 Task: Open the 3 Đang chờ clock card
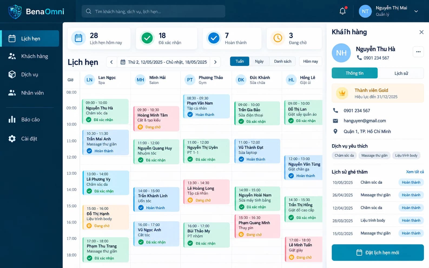(x=294, y=38)
